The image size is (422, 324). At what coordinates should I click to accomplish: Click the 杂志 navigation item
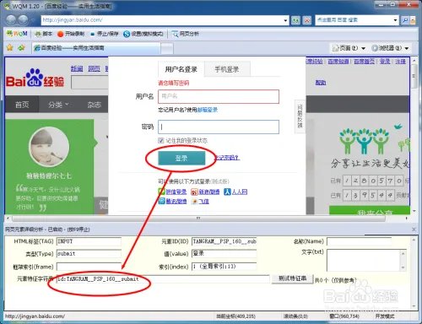94,105
